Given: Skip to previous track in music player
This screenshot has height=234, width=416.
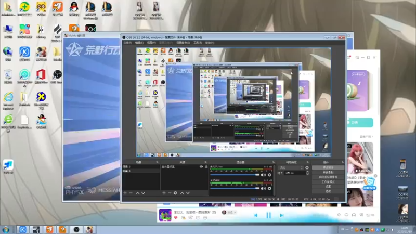Looking at the screenshot, I should point(255,215).
